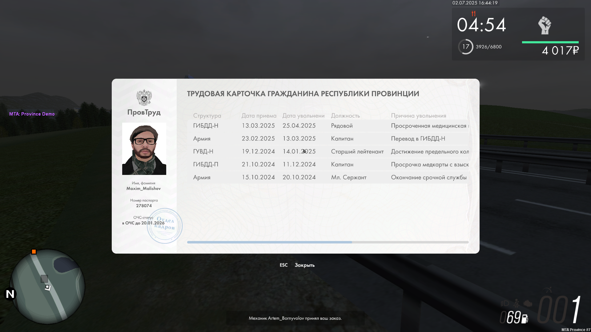591x332 pixels.
Task: Click the ESC key hint
Action: click(283, 265)
